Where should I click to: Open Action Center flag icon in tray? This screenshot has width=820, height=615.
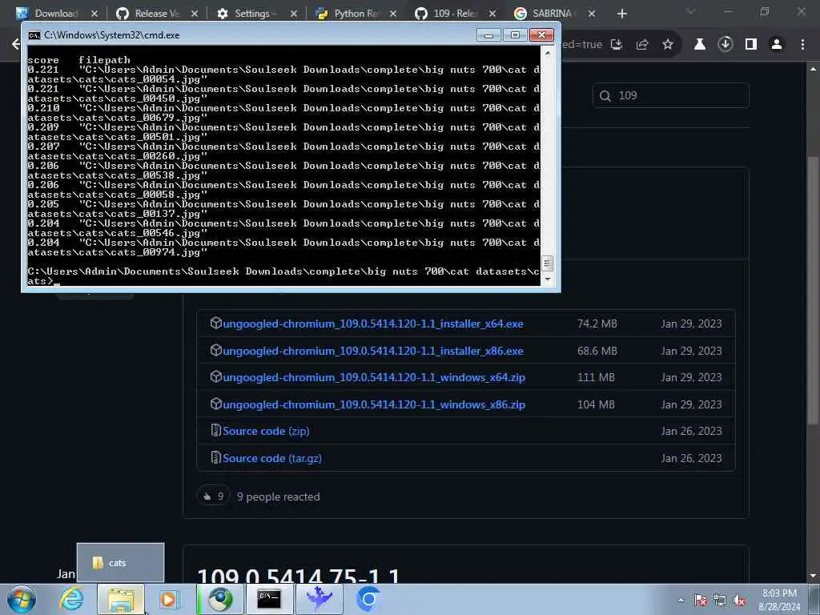coord(701,601)
